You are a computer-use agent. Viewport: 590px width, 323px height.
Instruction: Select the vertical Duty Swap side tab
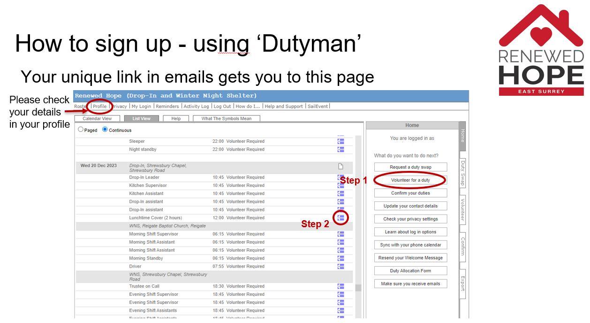[x=462, y=173]
